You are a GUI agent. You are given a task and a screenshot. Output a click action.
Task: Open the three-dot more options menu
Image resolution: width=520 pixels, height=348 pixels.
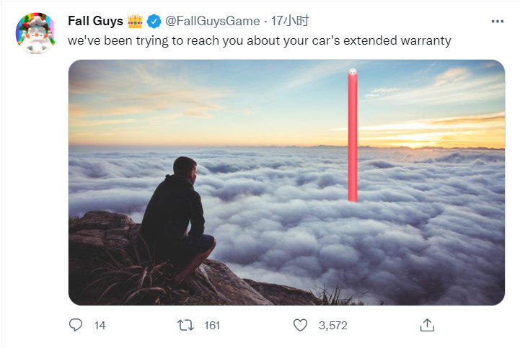(498, 21)
